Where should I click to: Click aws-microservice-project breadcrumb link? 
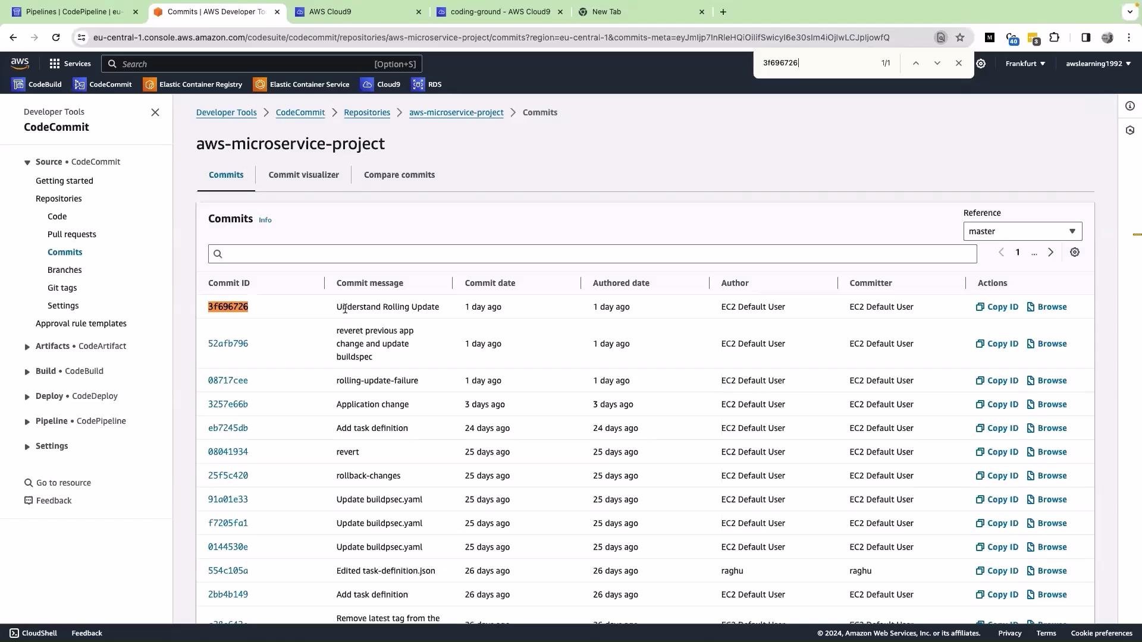[456, 112]
